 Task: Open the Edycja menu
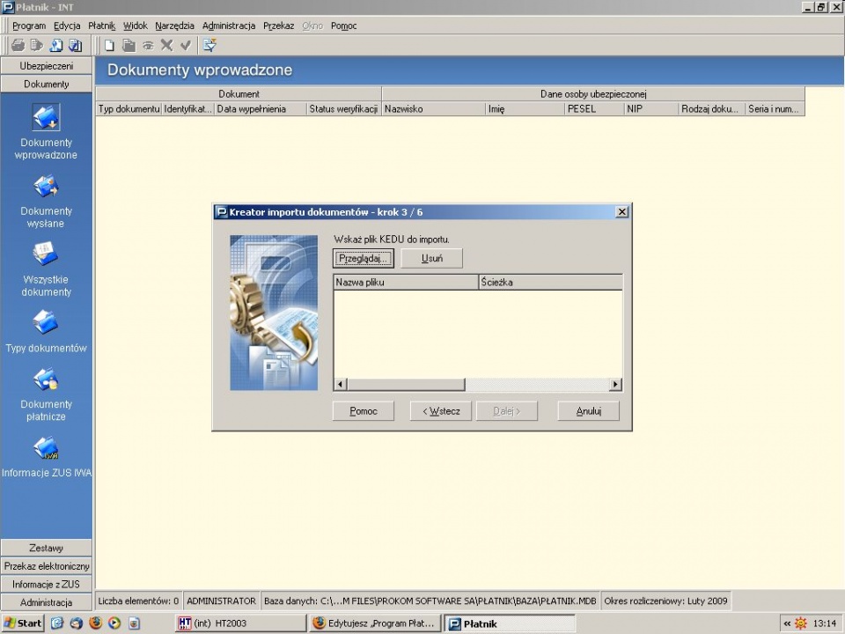click(67, 26)
